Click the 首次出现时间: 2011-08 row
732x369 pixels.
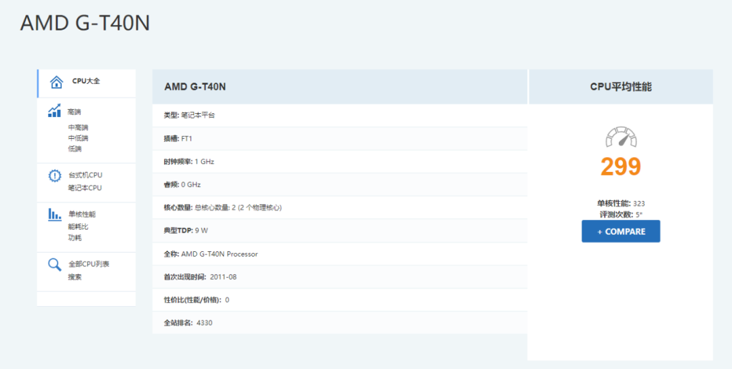pos(340,277)
